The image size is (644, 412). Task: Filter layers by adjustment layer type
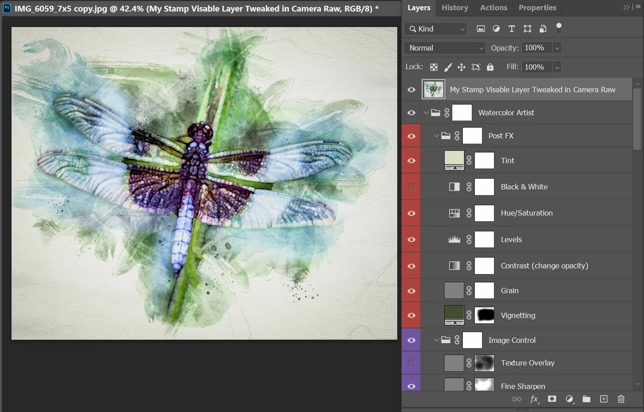496,29
